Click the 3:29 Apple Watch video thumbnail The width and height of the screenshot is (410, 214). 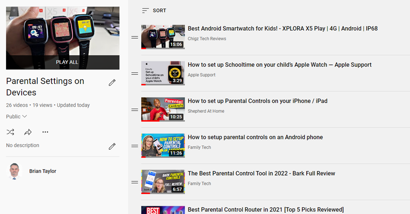tap(163, 73)
